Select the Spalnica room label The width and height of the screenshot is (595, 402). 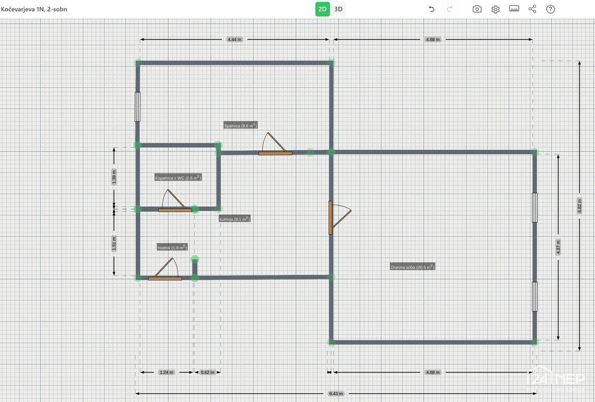[240, 126]
